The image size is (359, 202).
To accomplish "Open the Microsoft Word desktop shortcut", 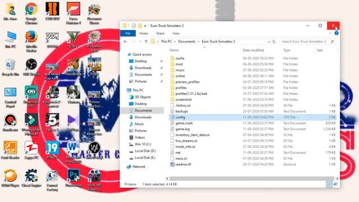I will pos(73,152).
